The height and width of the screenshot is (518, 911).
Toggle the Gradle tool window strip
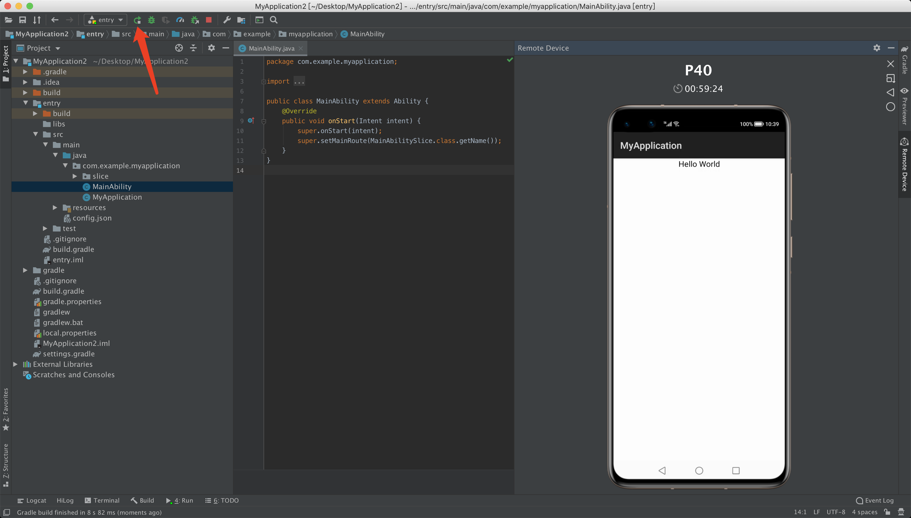(904, 60)
